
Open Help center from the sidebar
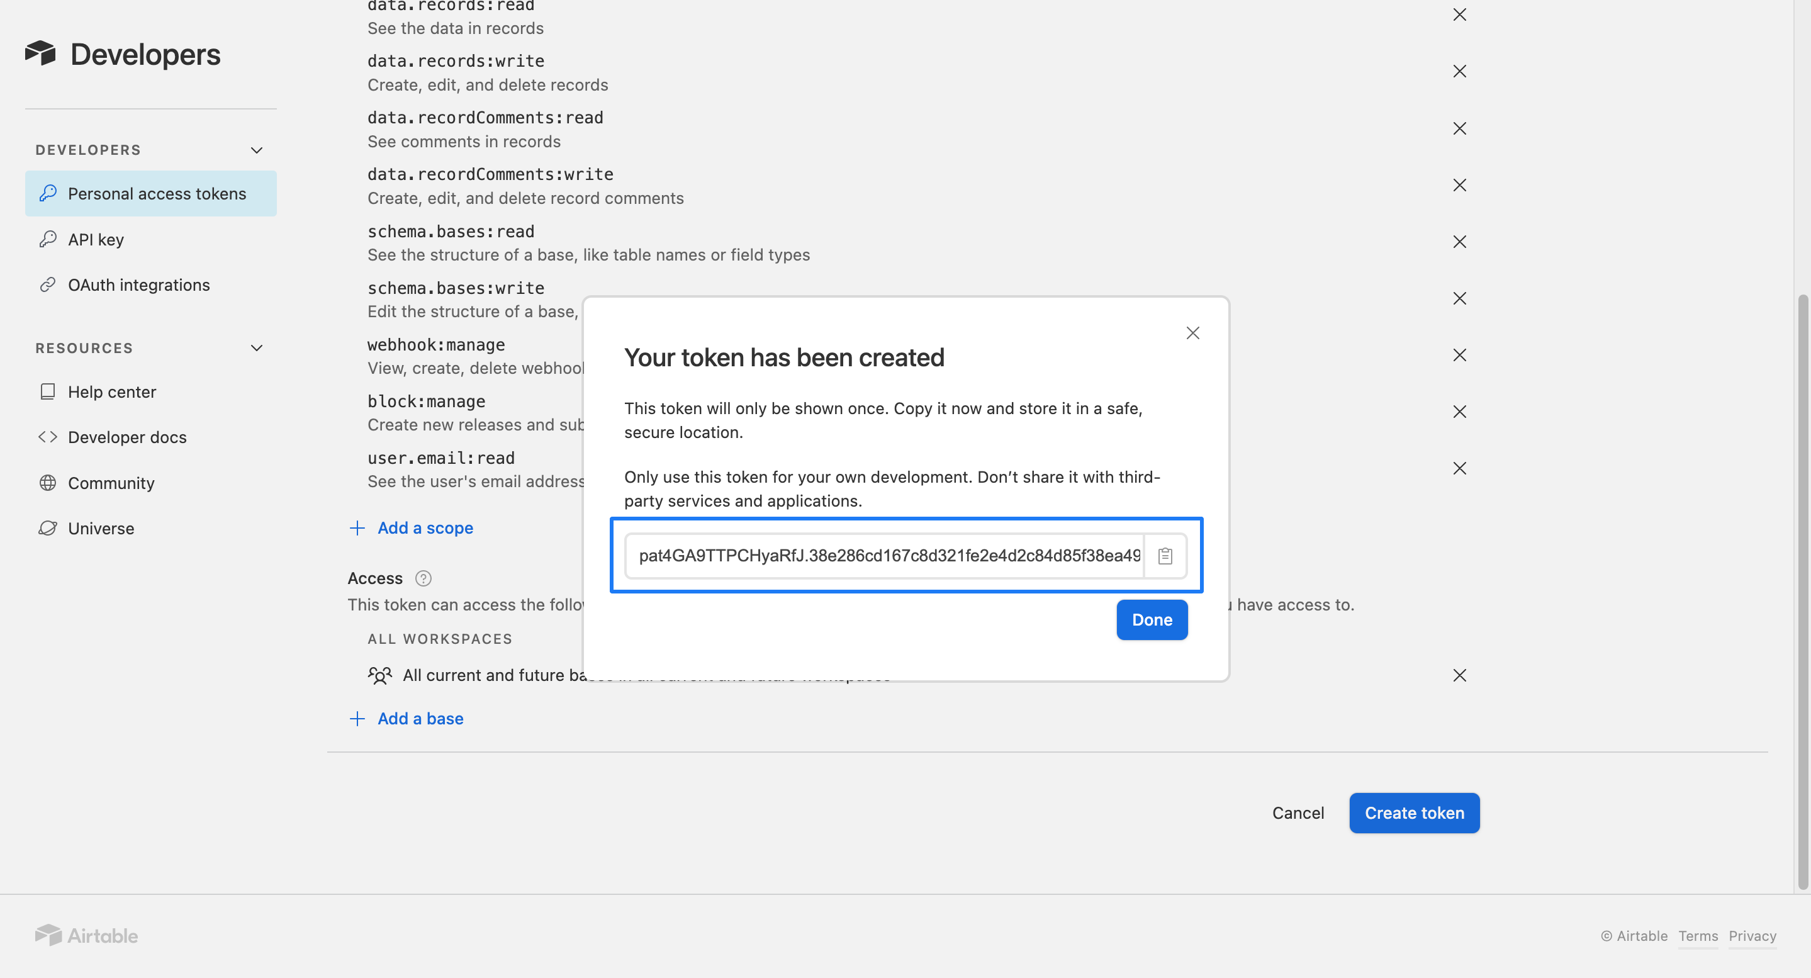(113, 391)
